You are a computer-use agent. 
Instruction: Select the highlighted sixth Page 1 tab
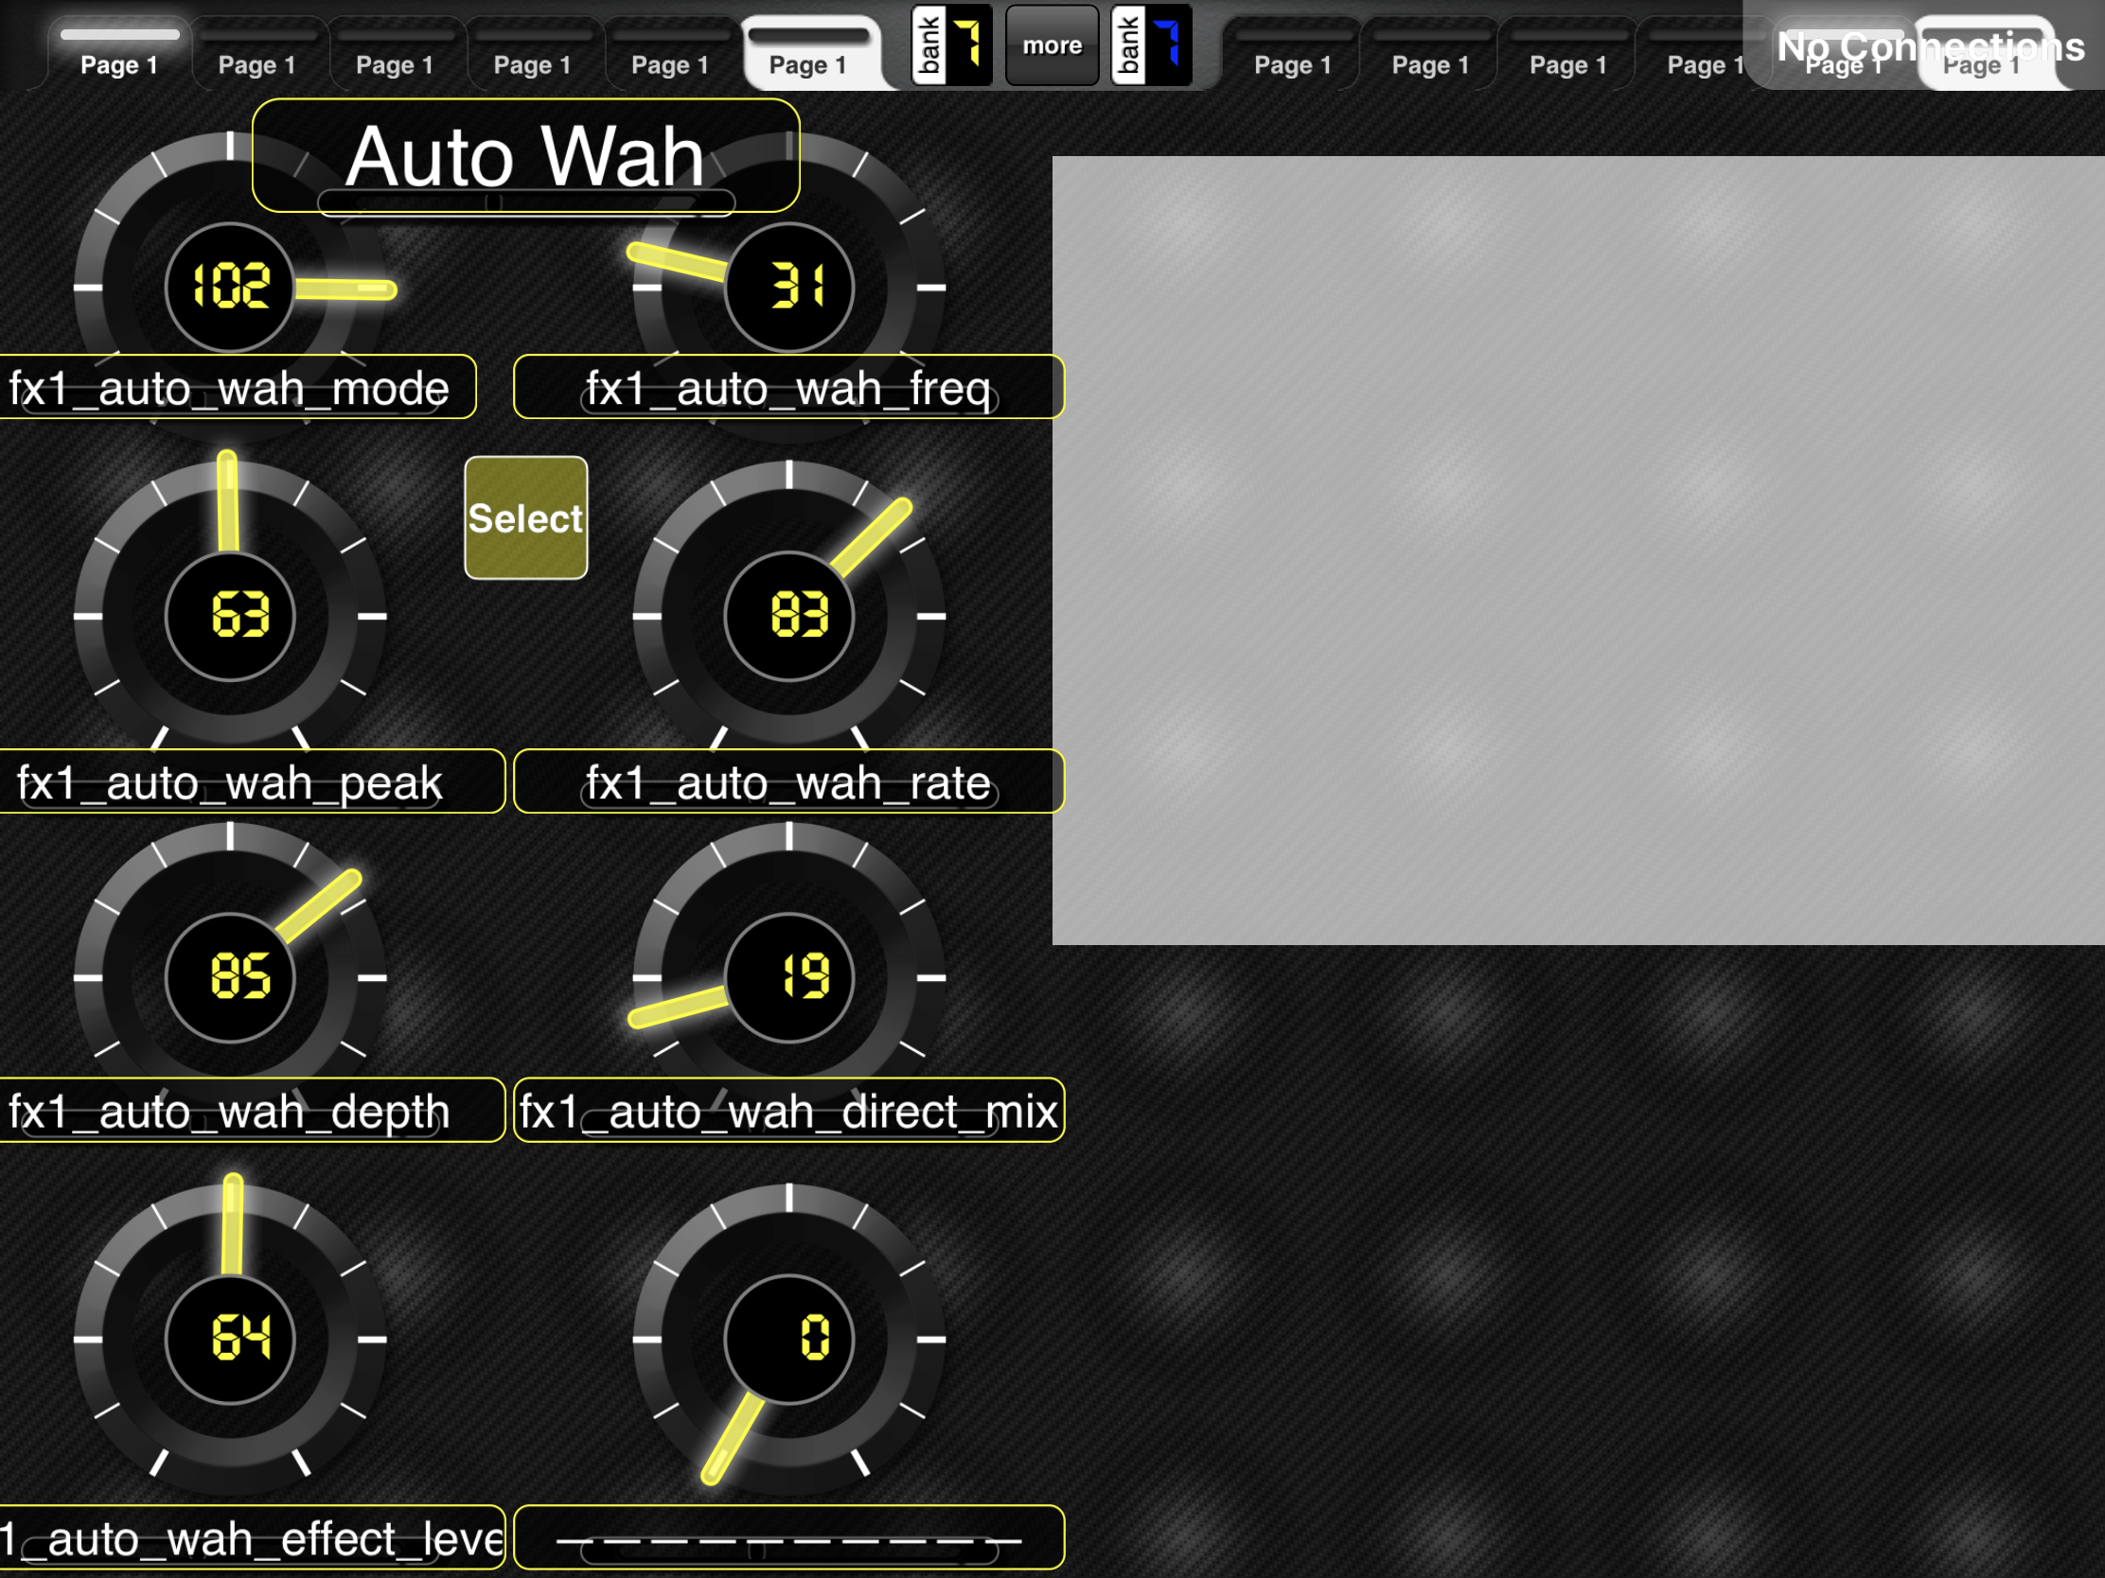(808, 54)
